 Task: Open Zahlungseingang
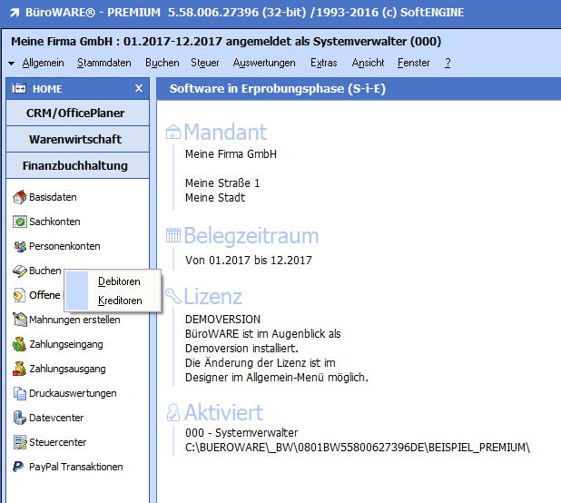pyautogui.click(x=66, y=344)
